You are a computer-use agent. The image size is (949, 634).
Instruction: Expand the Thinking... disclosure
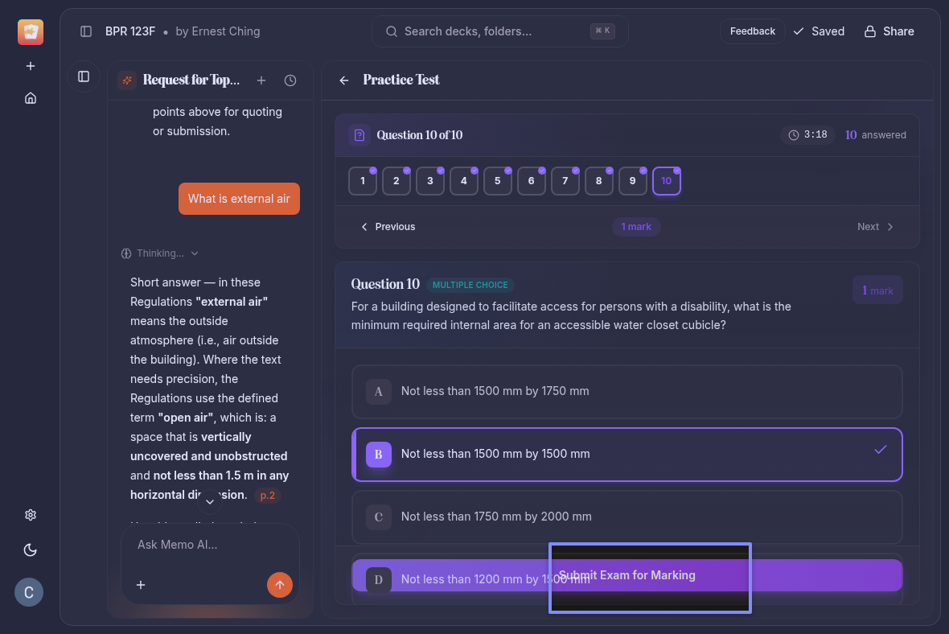(x=160, y=253)
